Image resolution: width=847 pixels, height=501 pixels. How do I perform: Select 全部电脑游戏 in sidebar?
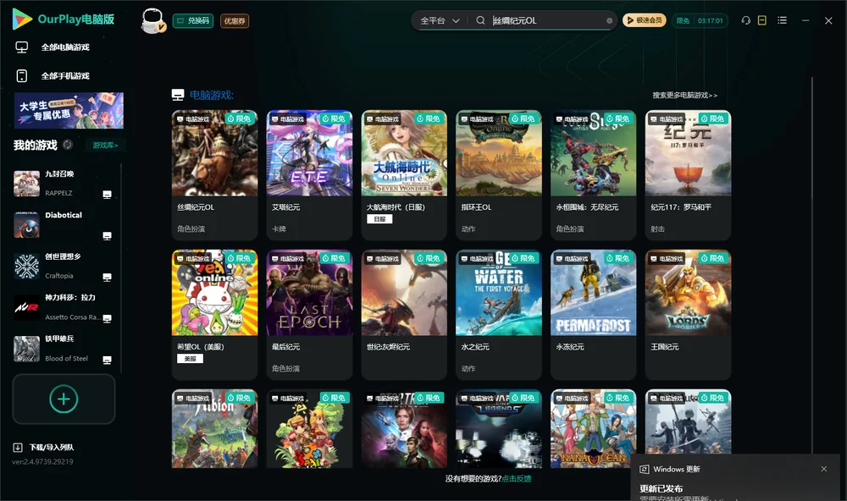tap(53, 47)
